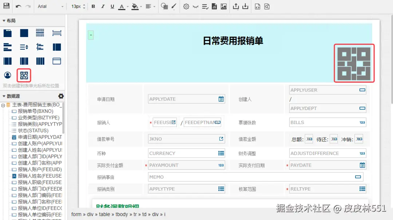393x220 pixels.
Task: Open the Arial font family dropdown
Action: (x=50, y=6)
